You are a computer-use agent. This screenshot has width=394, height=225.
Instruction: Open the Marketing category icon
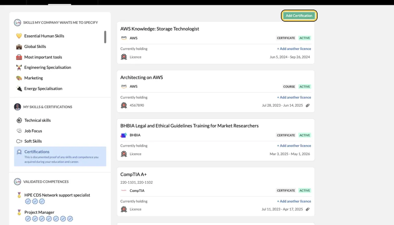[19, 78]
